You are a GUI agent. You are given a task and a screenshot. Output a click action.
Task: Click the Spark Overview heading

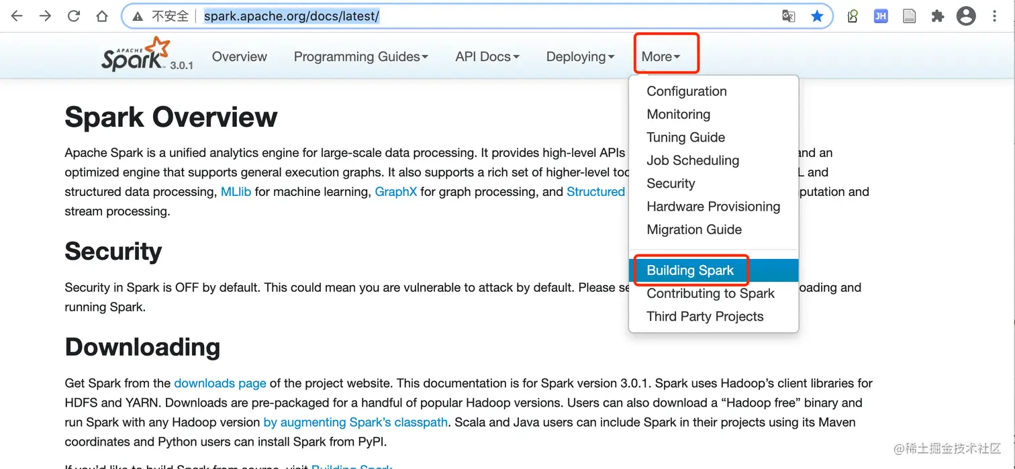point(171,117)
